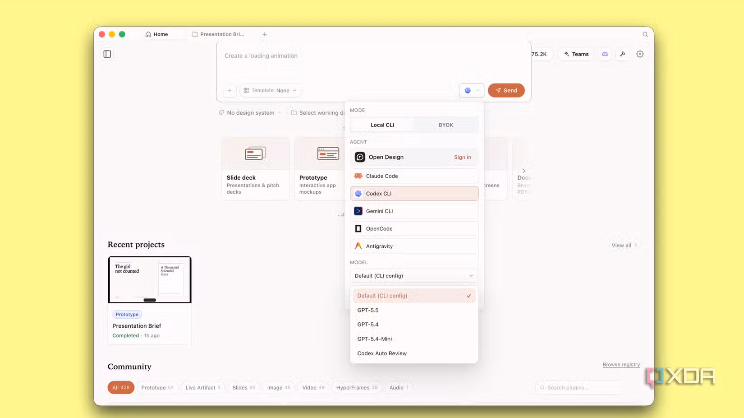Select GPT-5.4-Mini model option
Viewport: 744px width, 418px height.
(x=414, y=339)
